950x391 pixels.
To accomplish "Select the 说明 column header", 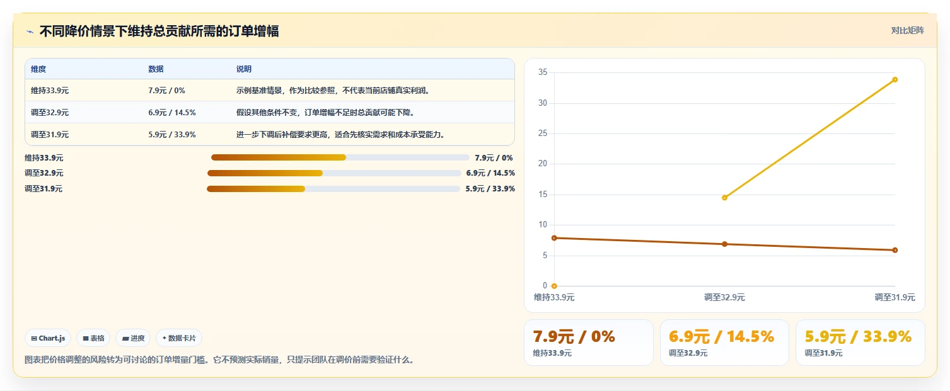I will pos(244,69).
